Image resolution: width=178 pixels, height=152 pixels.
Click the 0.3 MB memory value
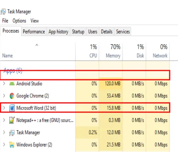(x=115, y=120)
